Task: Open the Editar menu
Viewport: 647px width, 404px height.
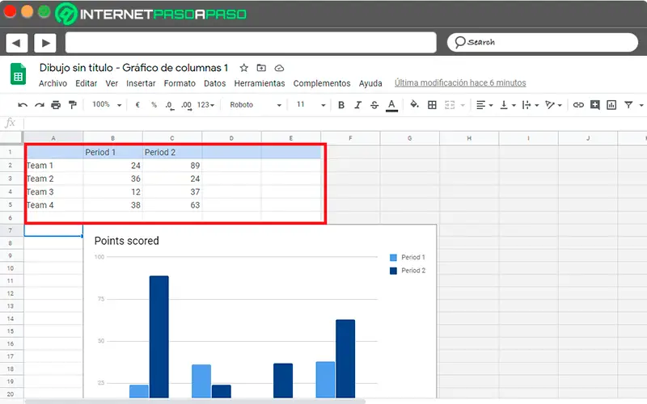Action: pos(87,83)
